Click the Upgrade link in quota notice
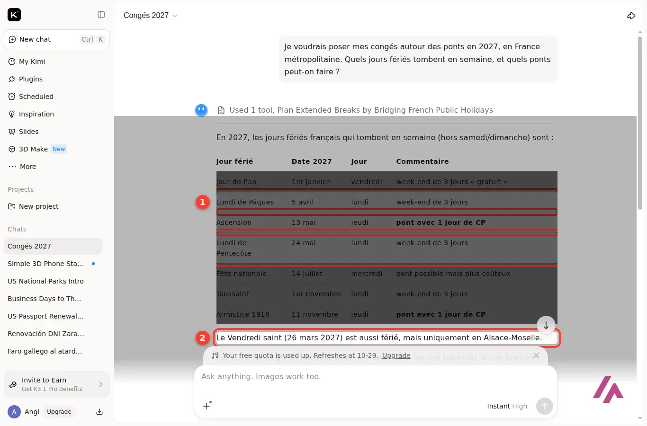This screenshot has height=426, width=647. (396, 355)
